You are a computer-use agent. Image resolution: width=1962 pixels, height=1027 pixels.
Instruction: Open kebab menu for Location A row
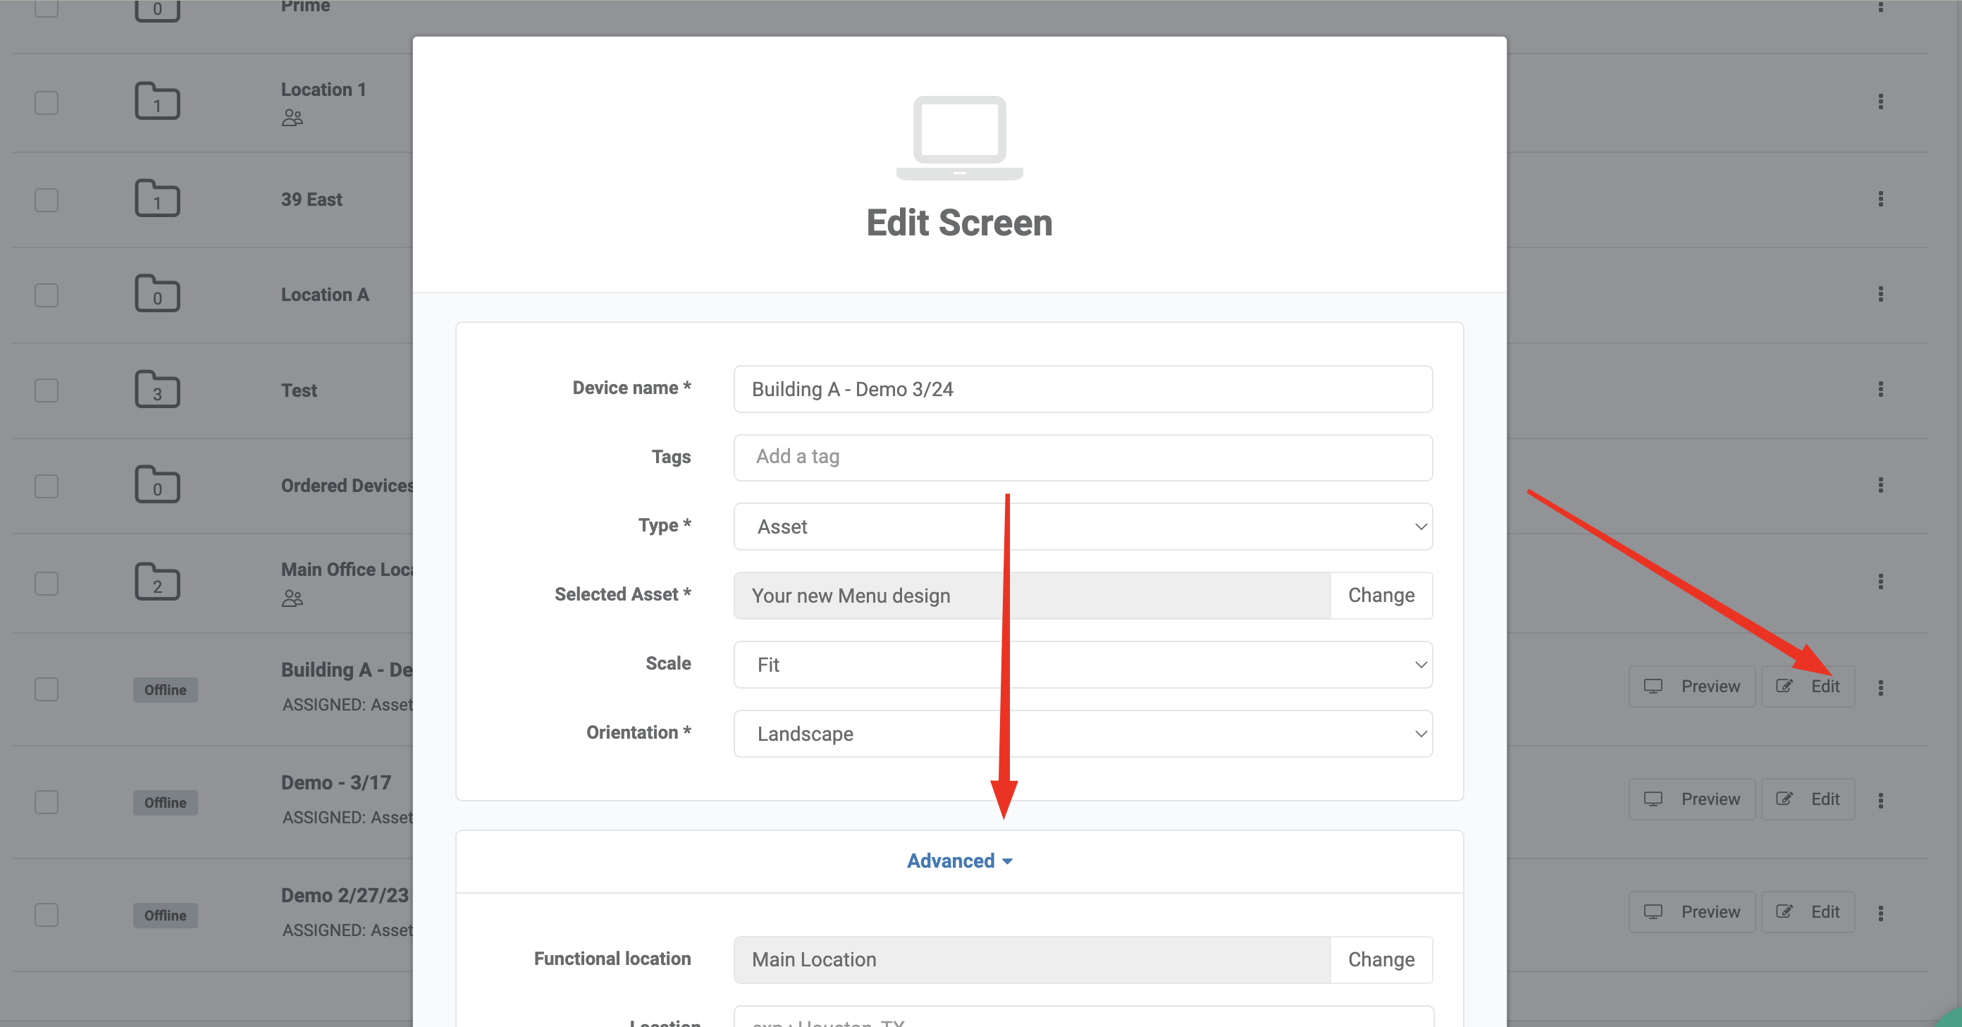click(x=1880, y=294)
